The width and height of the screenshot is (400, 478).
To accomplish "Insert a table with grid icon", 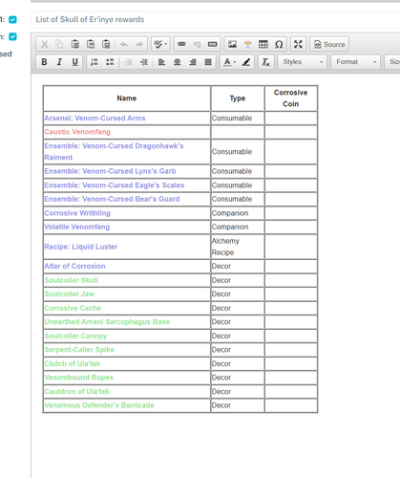I will pyautogui.click(x=263, y=44).
